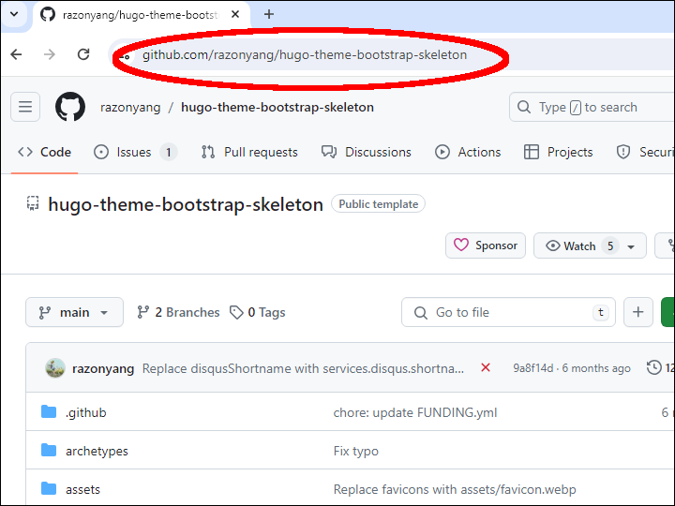The height and width of the screenshot is (506, 675).
Task: Switch to the Issues tab
Action: [x=135, y=152]
